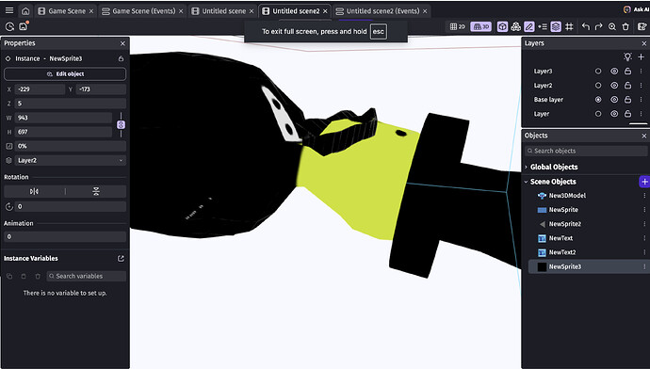Viewport: 650px width, 369px height.
Task: Click the Y position field
Action: (101, 89)
